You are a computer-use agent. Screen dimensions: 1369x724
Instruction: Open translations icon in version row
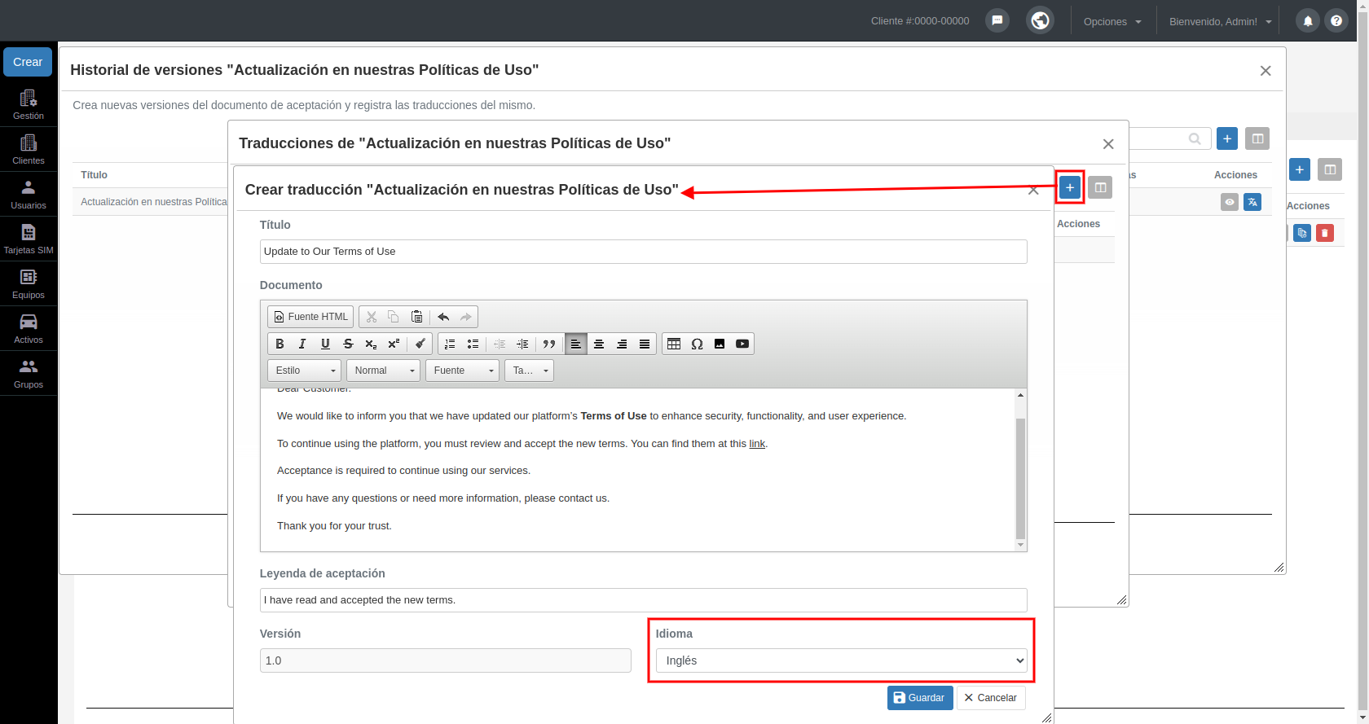(1252, 202)
